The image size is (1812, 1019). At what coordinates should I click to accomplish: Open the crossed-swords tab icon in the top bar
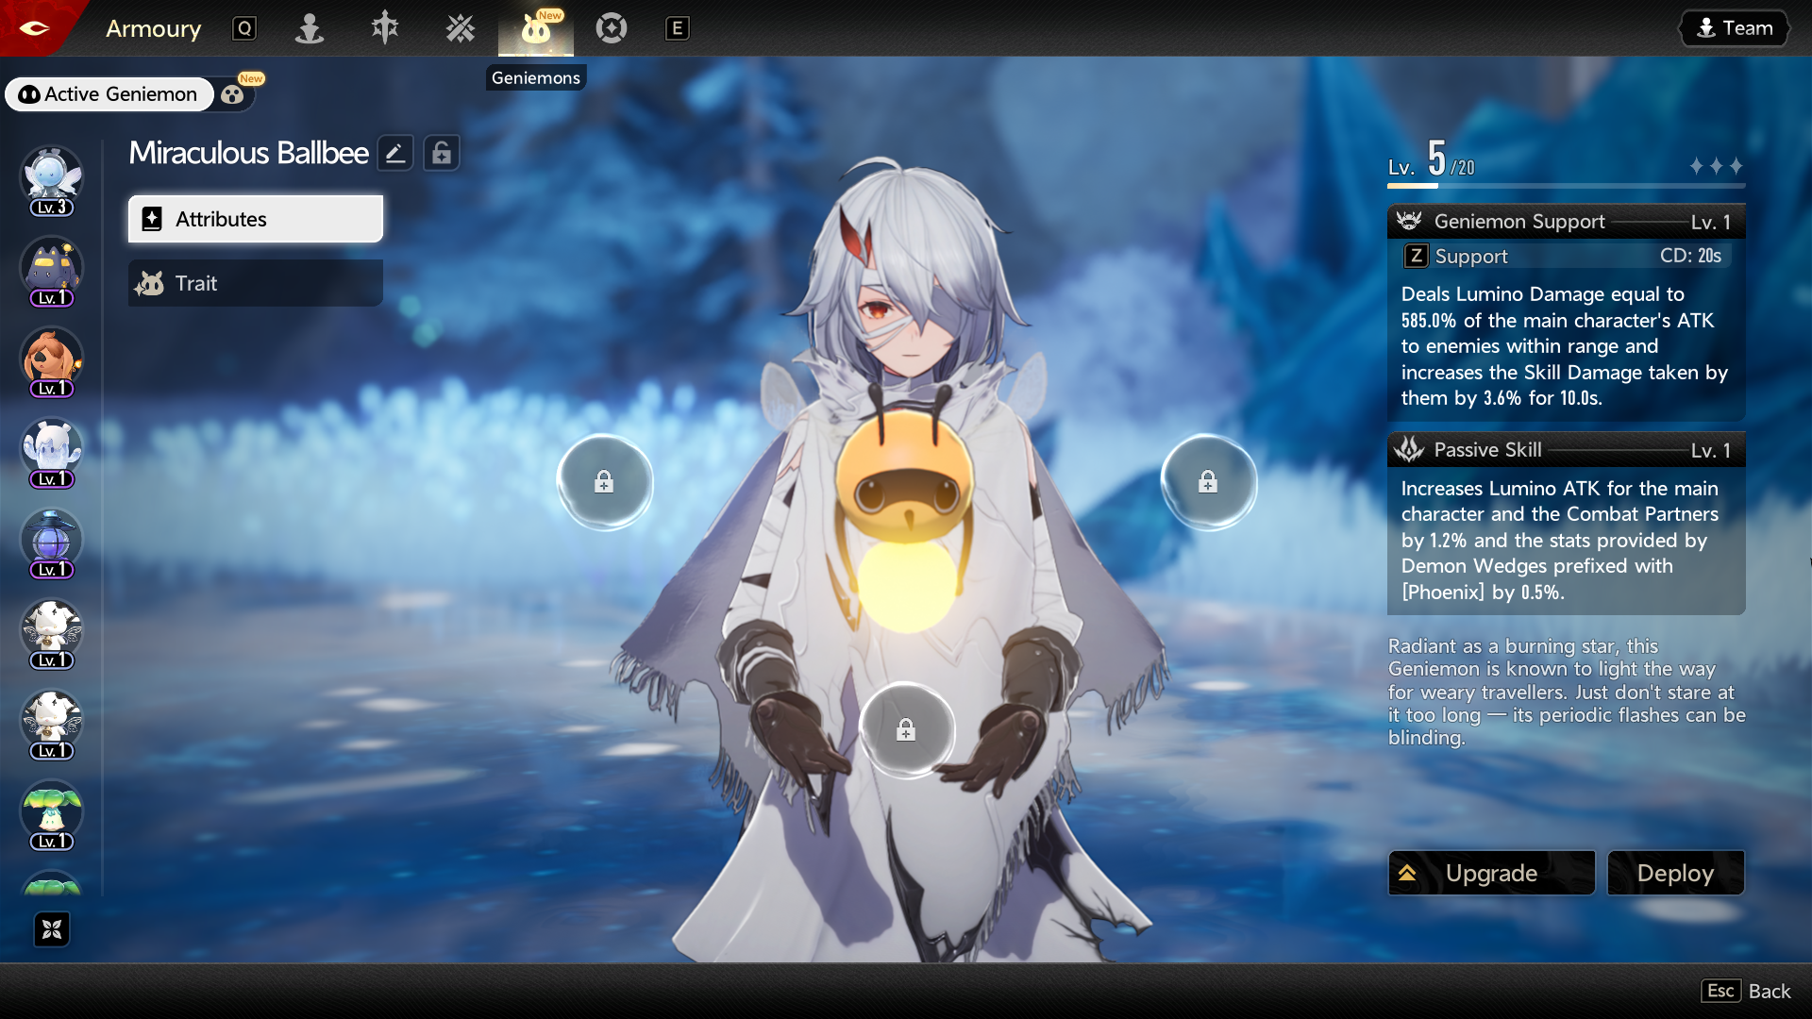461,28
